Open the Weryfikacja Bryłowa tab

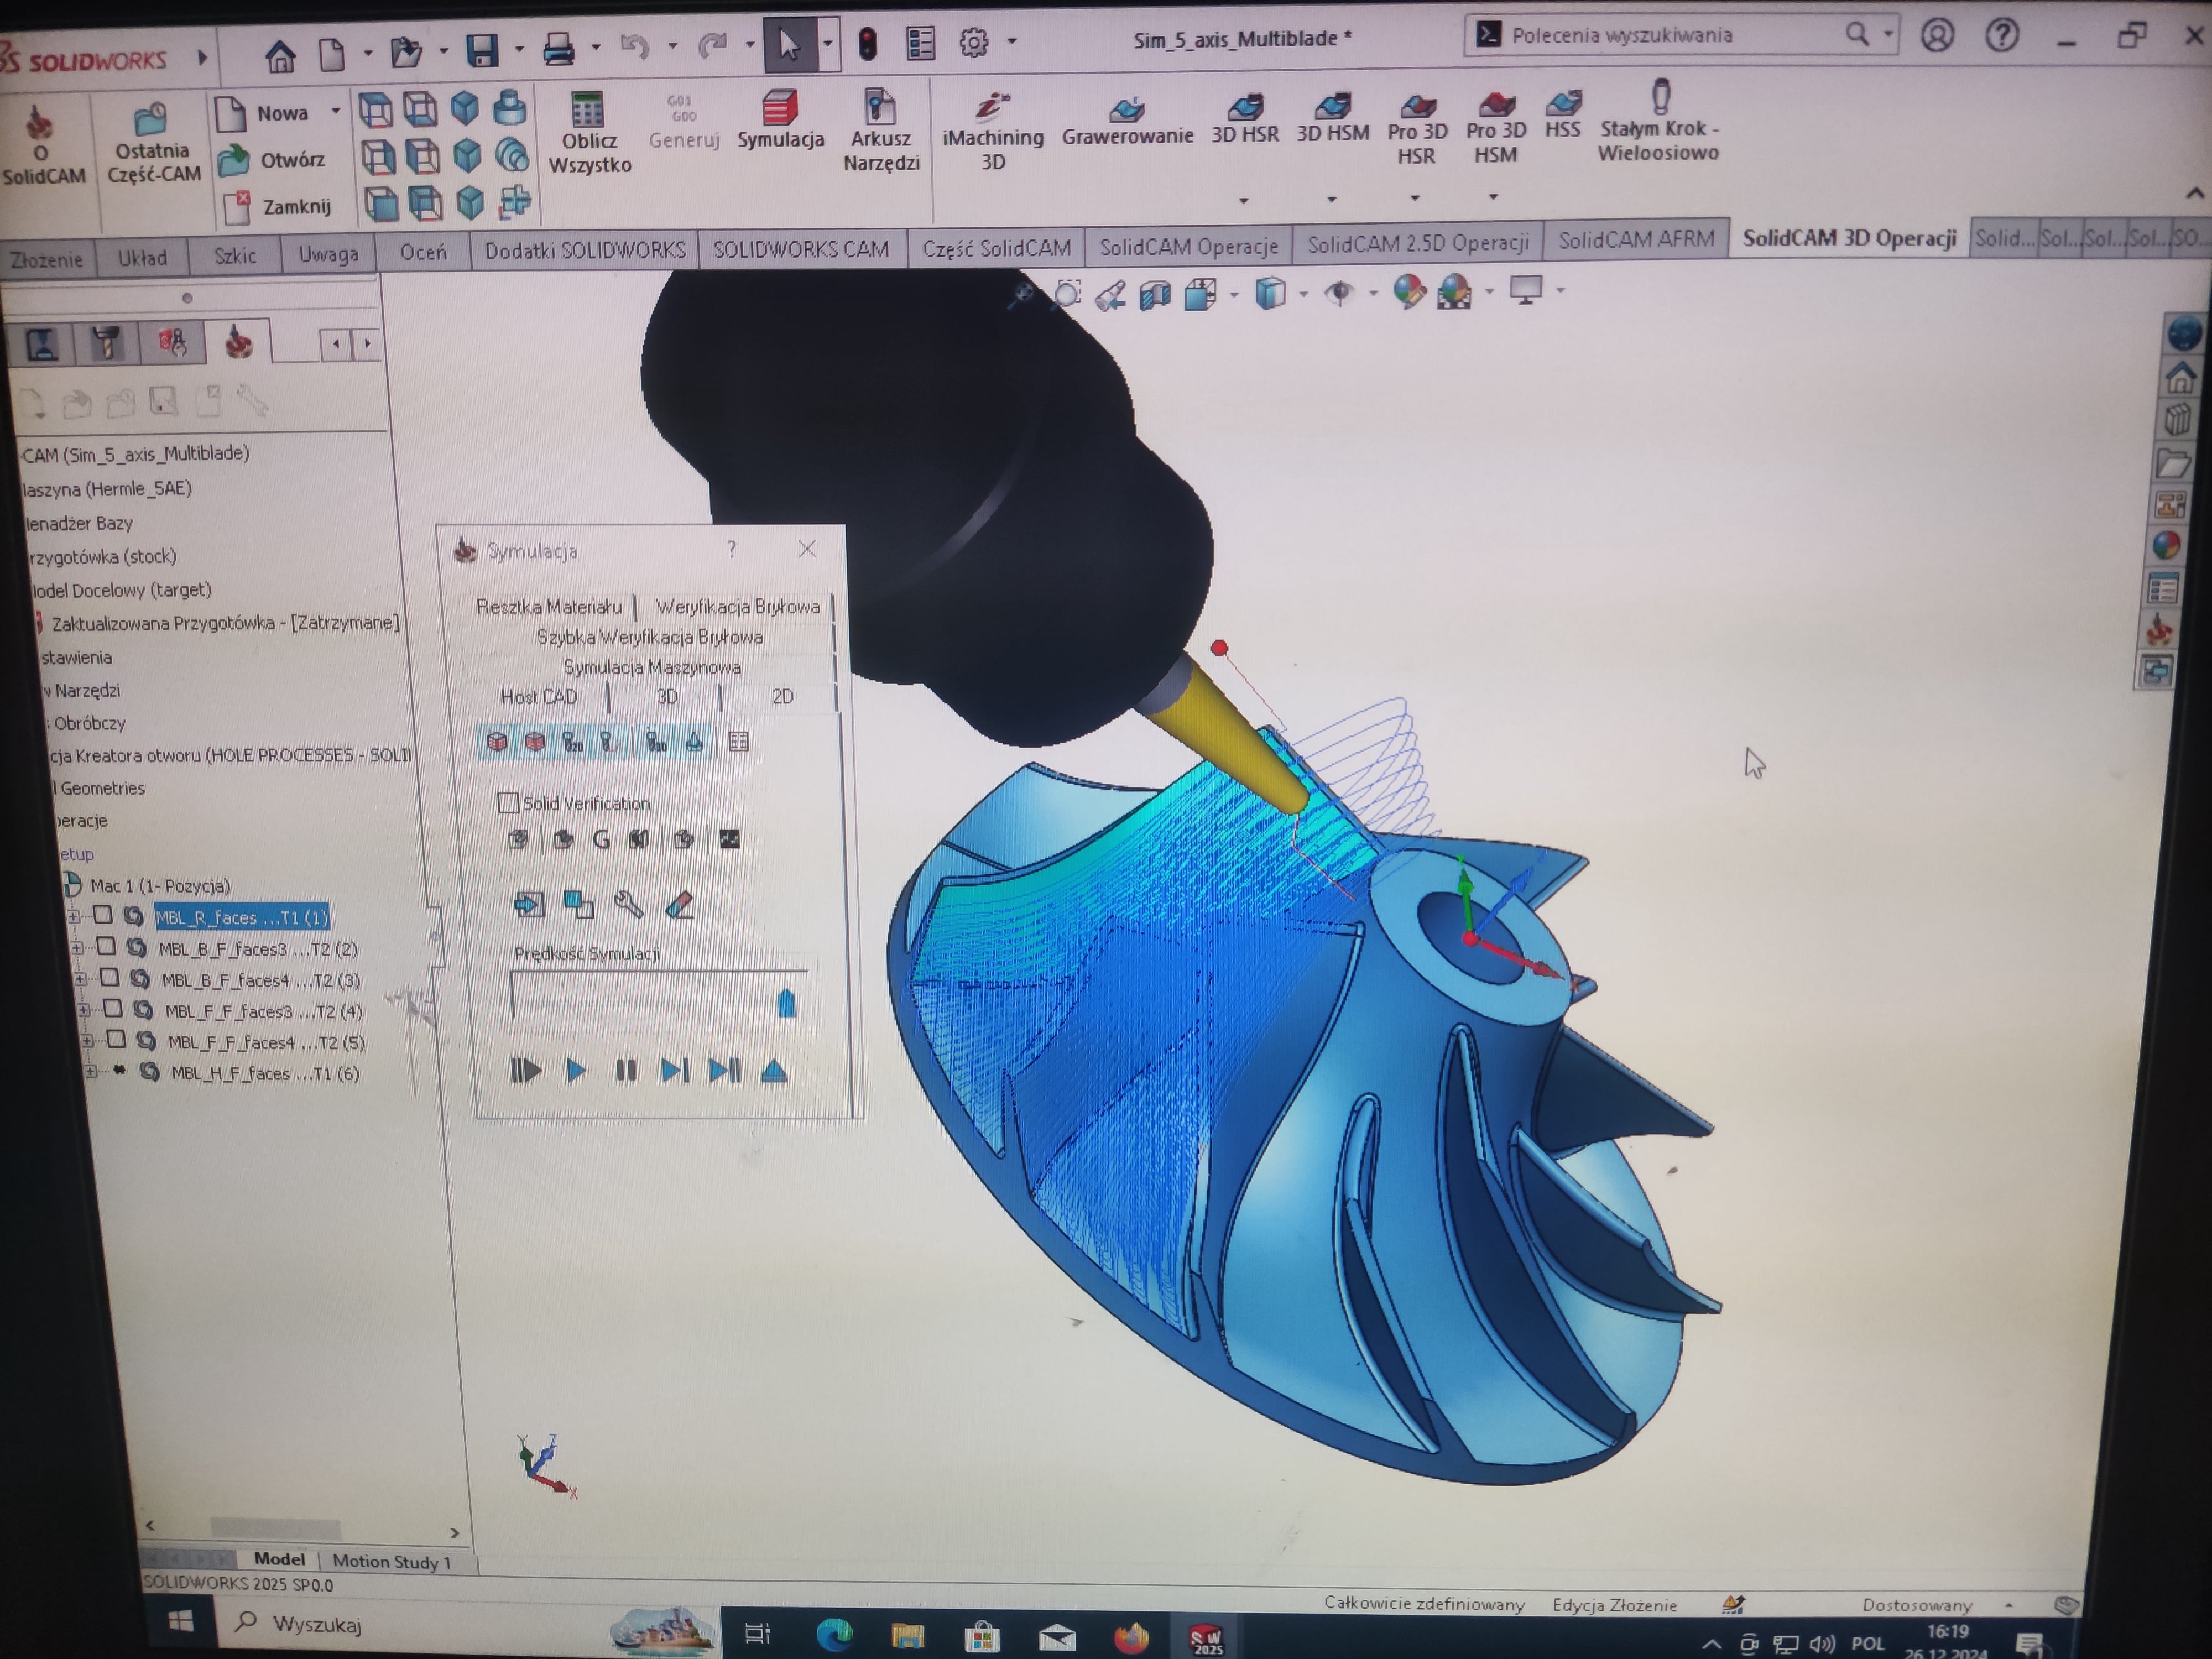click(737, 607)
